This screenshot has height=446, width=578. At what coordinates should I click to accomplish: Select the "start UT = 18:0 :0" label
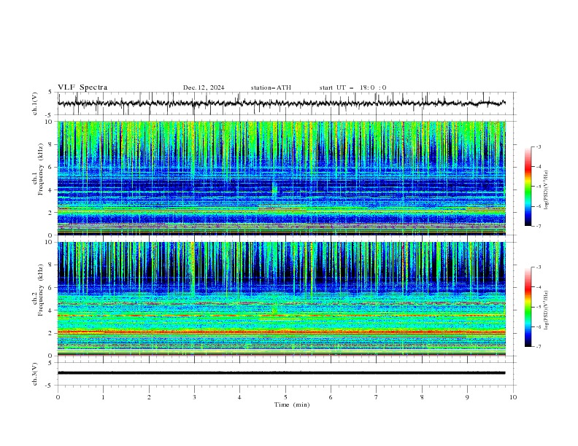(352, 87)
